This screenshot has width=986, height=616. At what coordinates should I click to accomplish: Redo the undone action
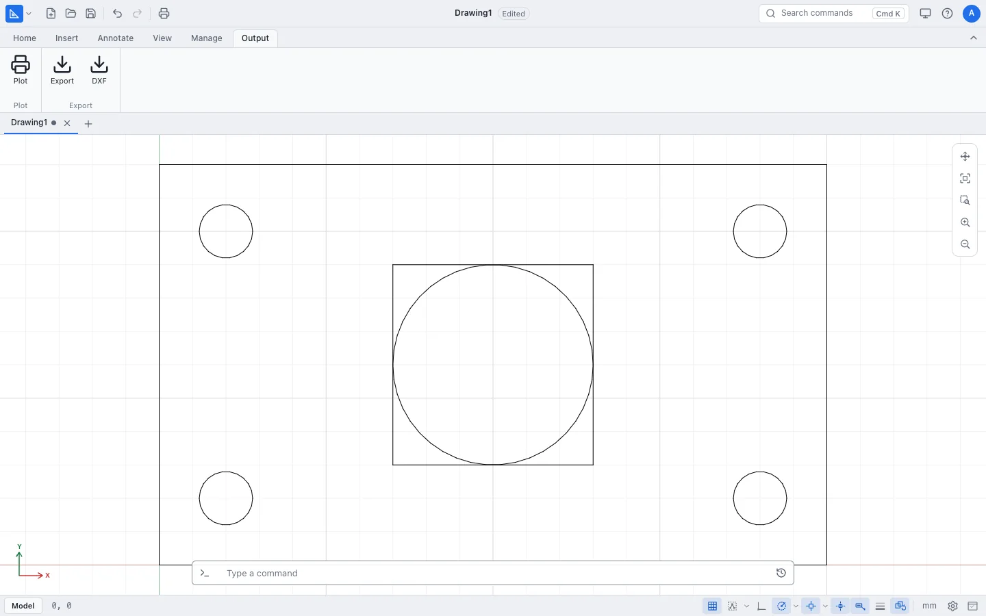(x=137, y=14)
